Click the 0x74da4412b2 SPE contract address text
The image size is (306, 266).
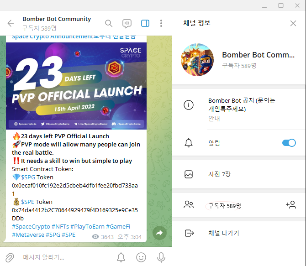point(75,214)
